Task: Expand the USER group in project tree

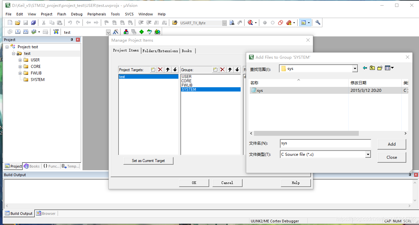Action: 20,60
